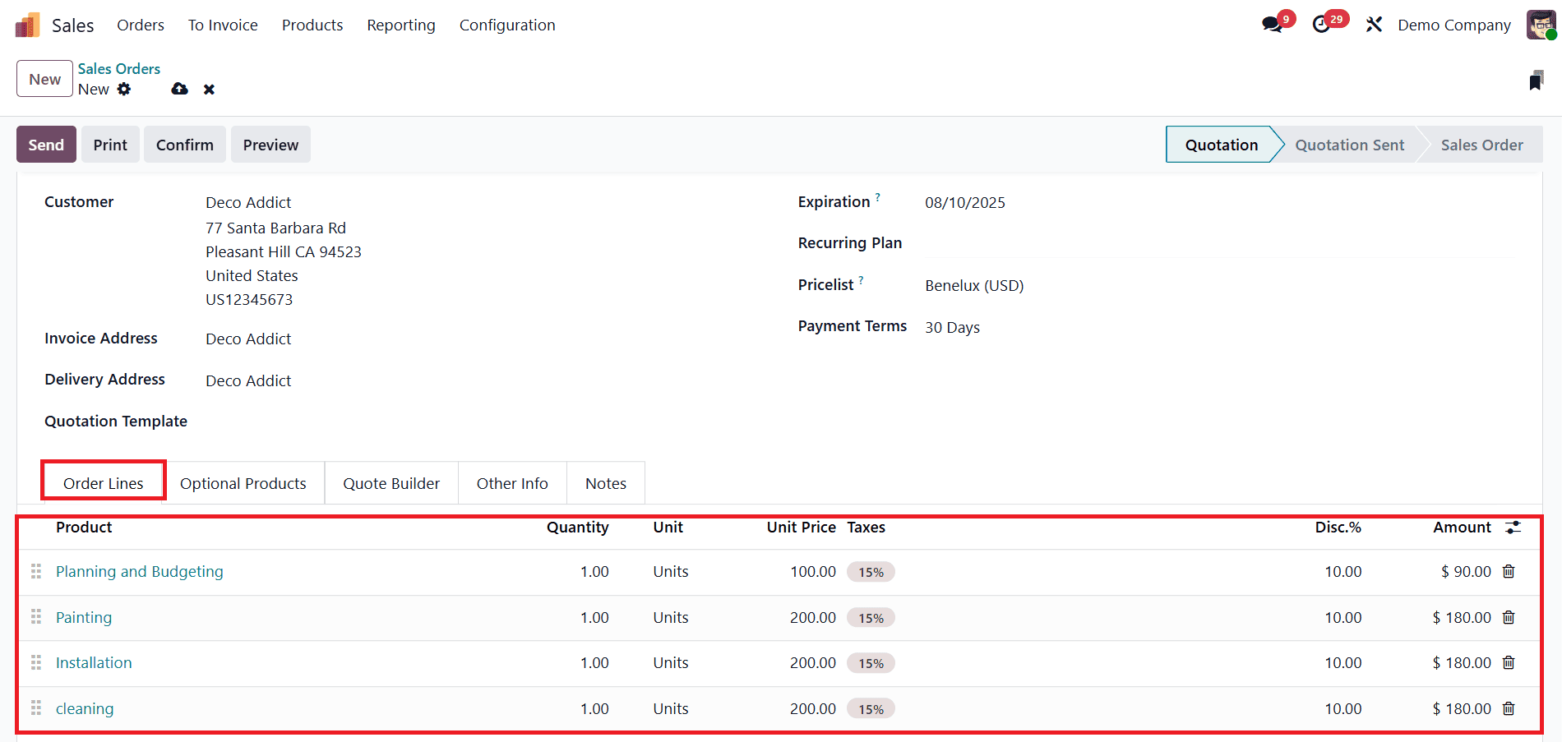Go back to Sales Orders breadcrumb
The height and width of the screenshot is (742, 1562).
119,69
